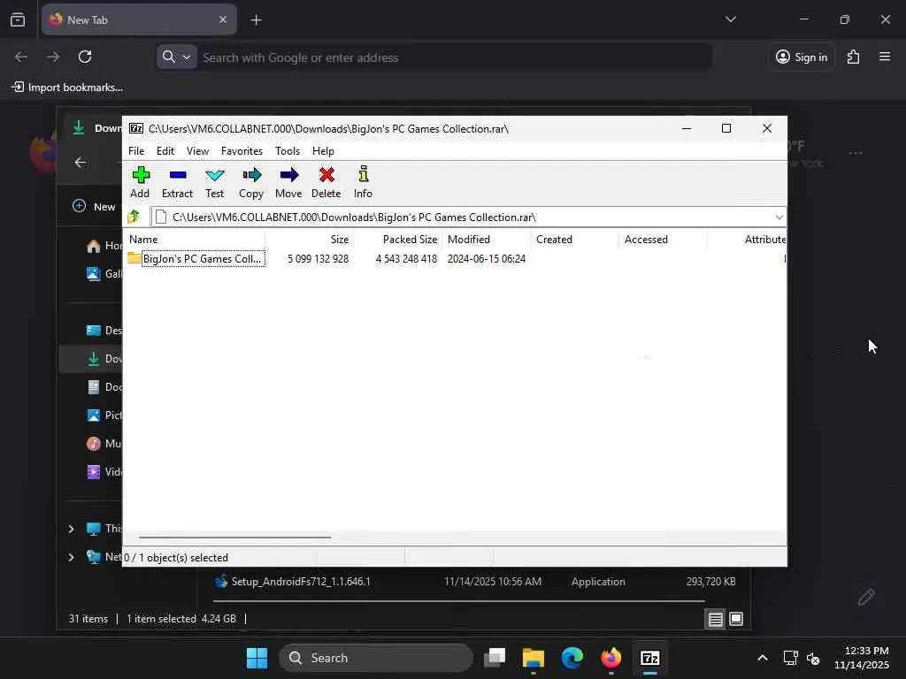Image resolution: width=906 pixels, height=679 pixels.
Task: Click the Firefox forward arrow
Action: (x=53, y=57)
